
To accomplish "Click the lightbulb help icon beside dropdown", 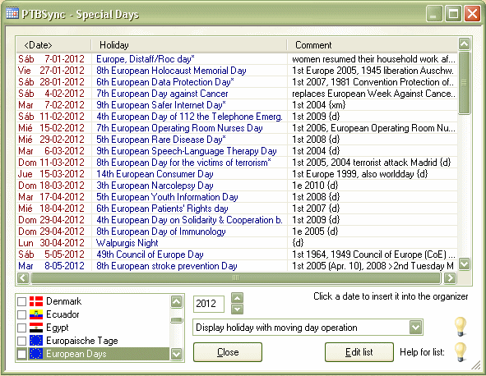I will pyautogui.click(x=461, y=327).
